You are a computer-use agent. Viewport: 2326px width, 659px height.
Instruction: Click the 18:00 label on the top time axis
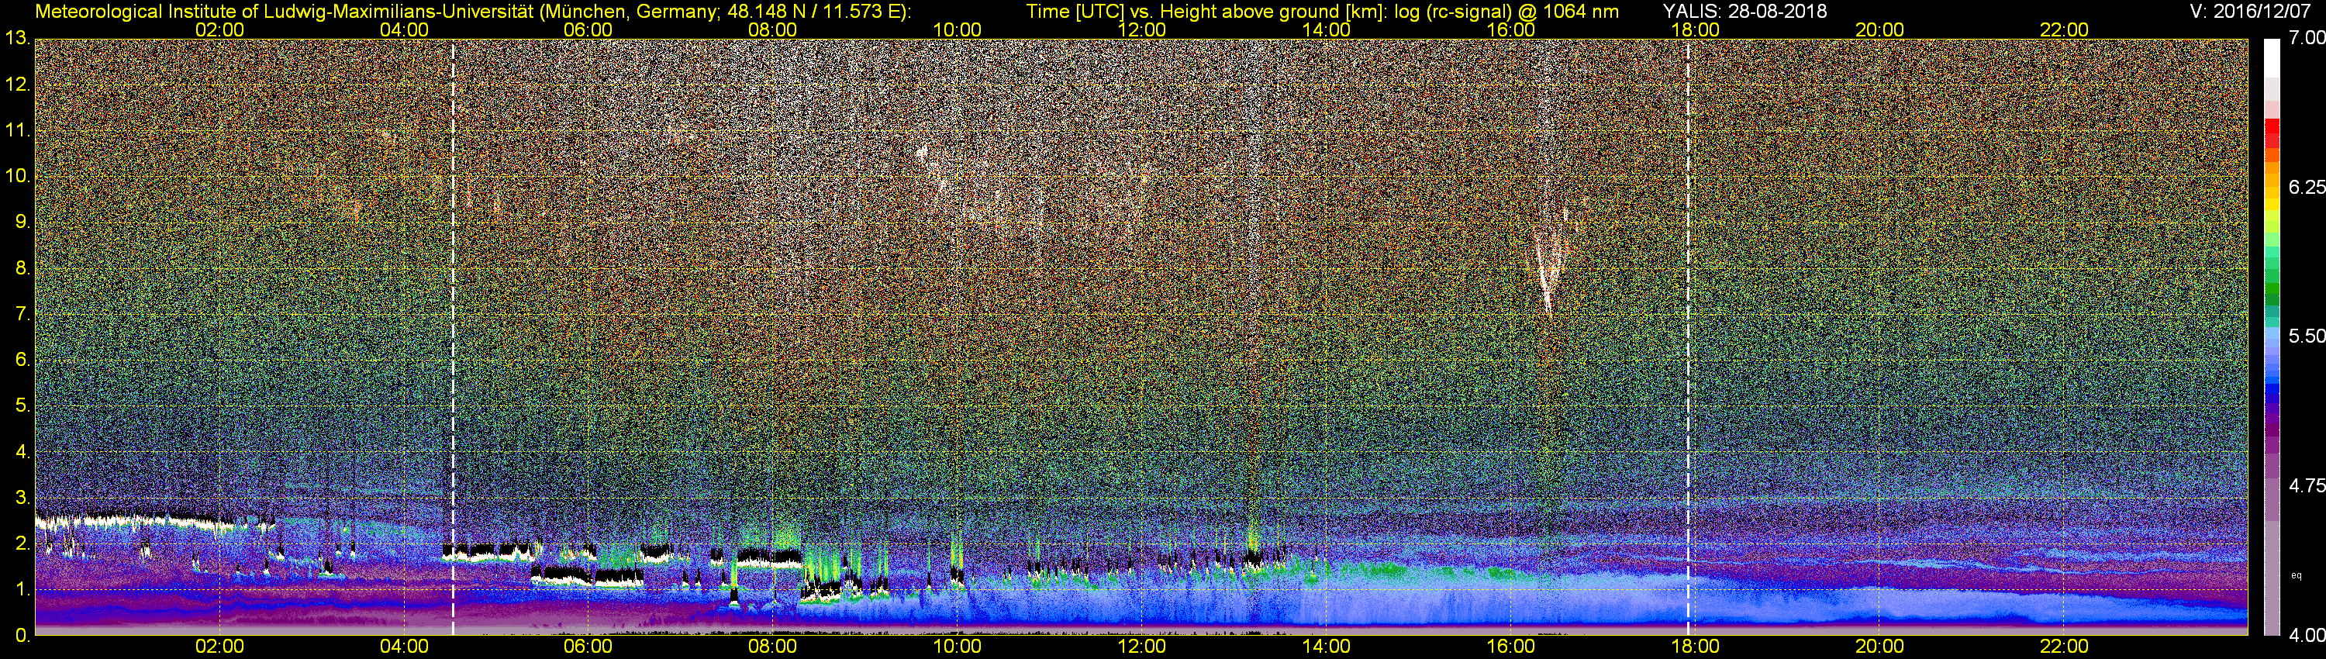1695,29
